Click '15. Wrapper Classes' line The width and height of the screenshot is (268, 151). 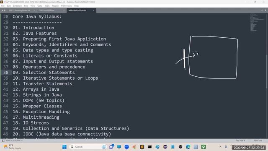[x=37, y=106]
